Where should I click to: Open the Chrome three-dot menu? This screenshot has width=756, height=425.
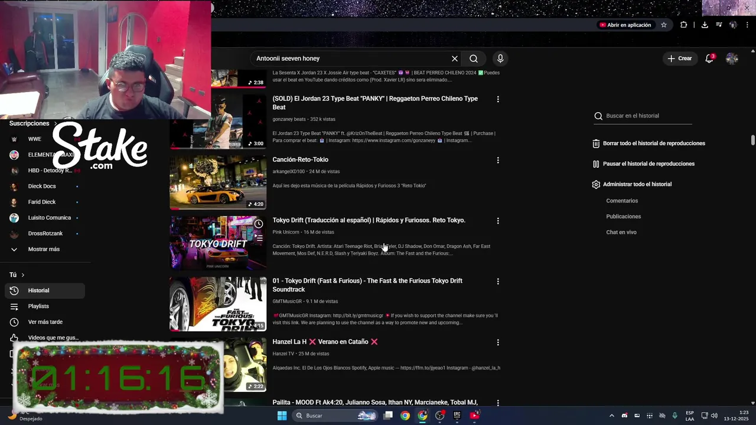point(747,25)
